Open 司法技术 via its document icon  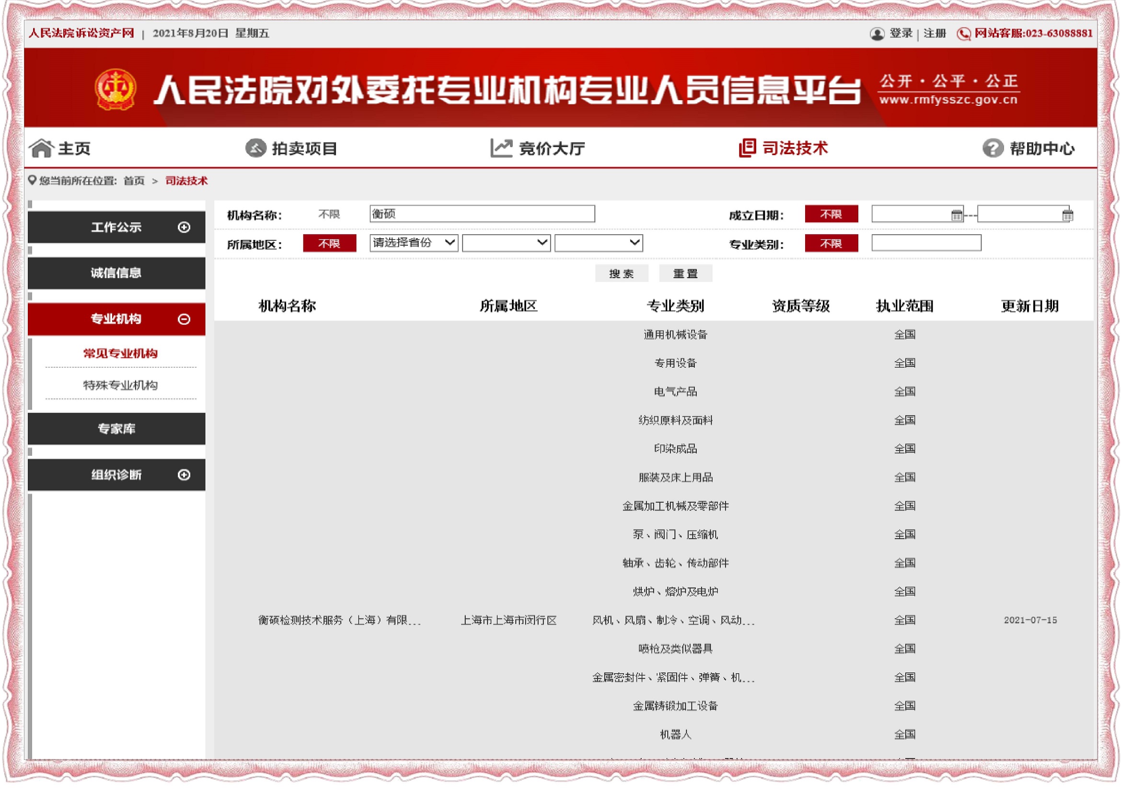coord(748,148)
